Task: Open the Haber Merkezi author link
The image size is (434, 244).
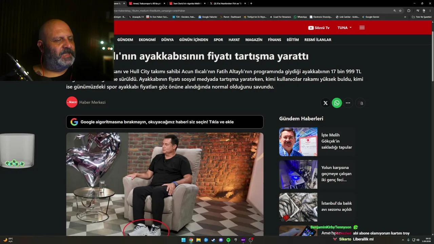Action: tap(92, 102)
